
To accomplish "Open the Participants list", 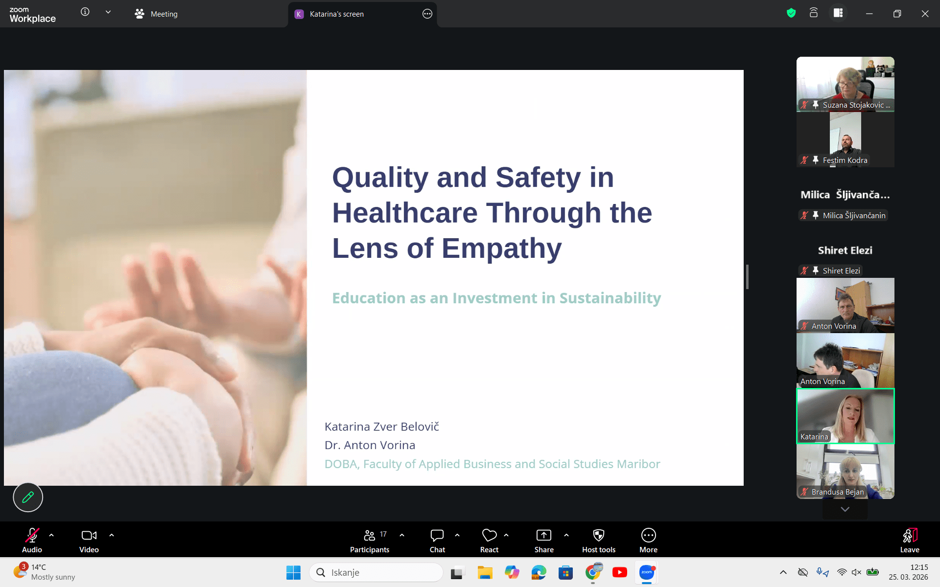I will tap(370, 540).
